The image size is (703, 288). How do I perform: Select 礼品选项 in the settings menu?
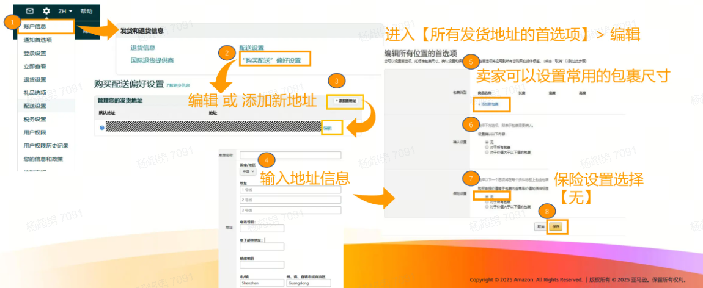[x=35, y=93]
